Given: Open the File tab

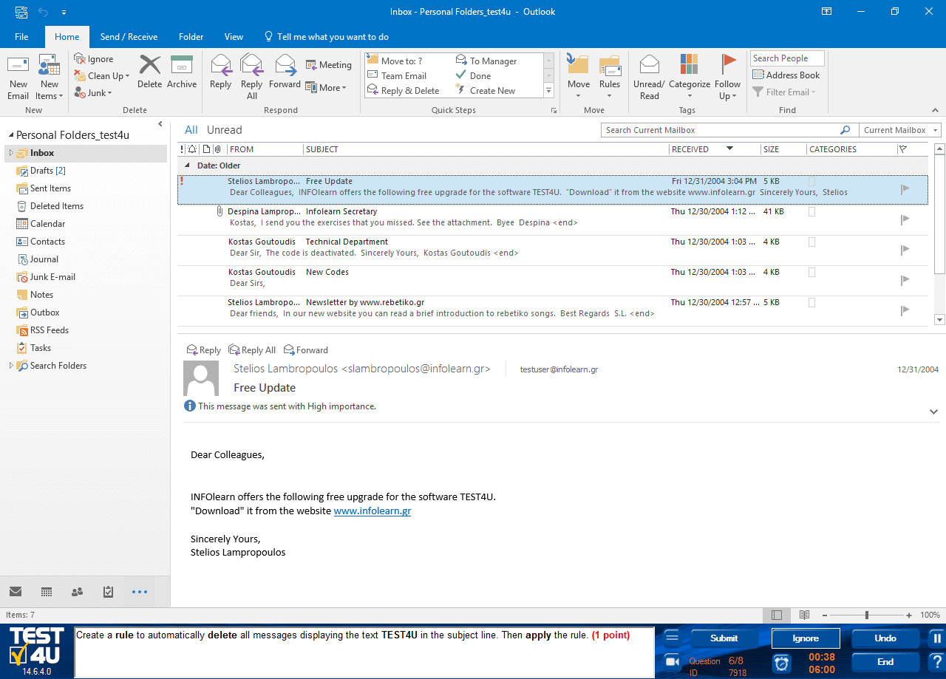Looking at the screenshot, I should [21, 37].
